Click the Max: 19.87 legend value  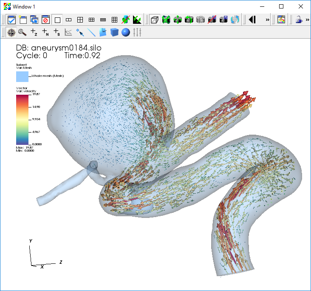pos(25,147)
